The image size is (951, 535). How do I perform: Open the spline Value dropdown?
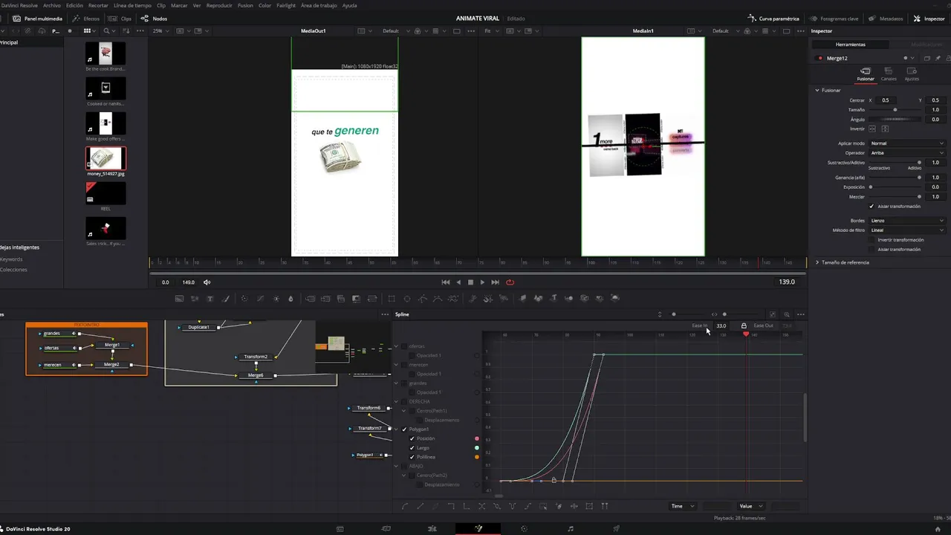750,506
